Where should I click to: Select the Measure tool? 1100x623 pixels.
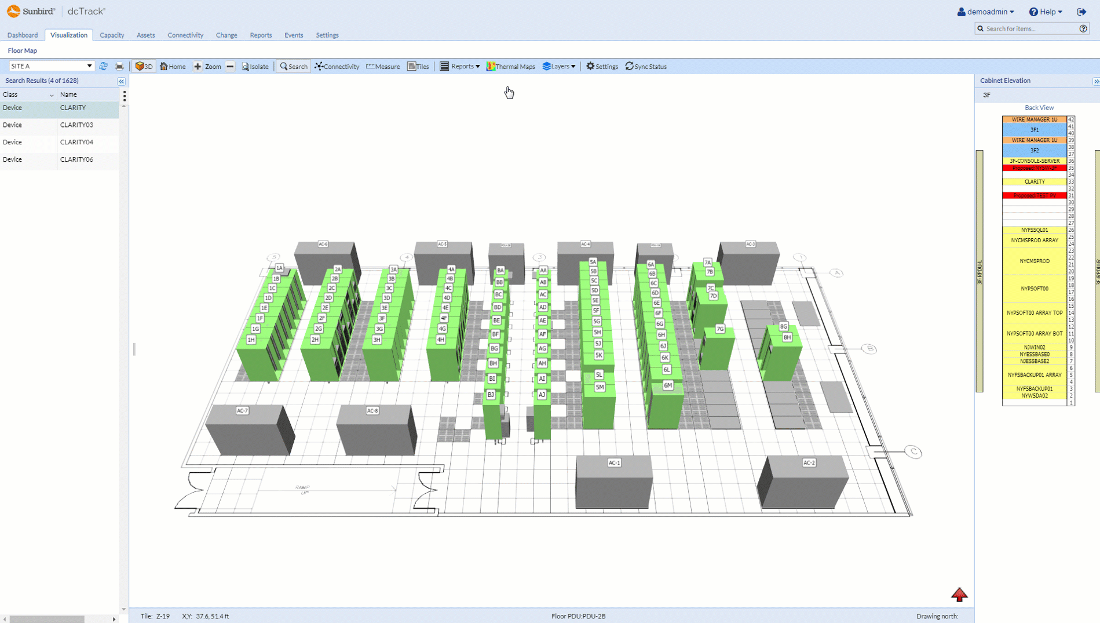383,67
